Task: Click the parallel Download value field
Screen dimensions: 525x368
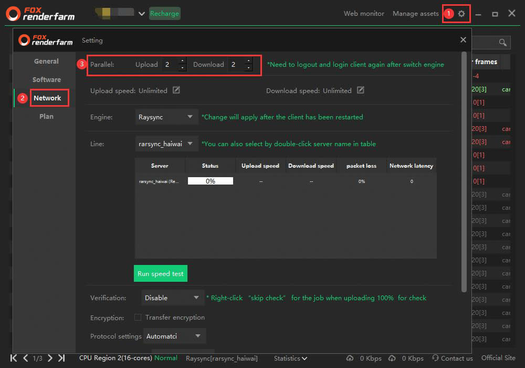Action: (236, 64)
